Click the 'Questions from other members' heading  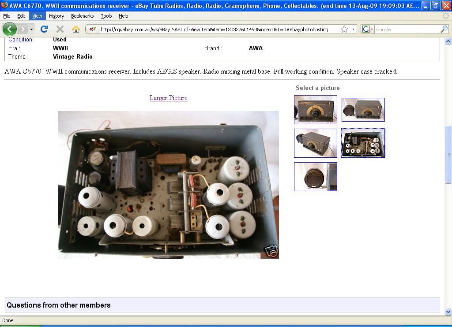click(59, 305)
